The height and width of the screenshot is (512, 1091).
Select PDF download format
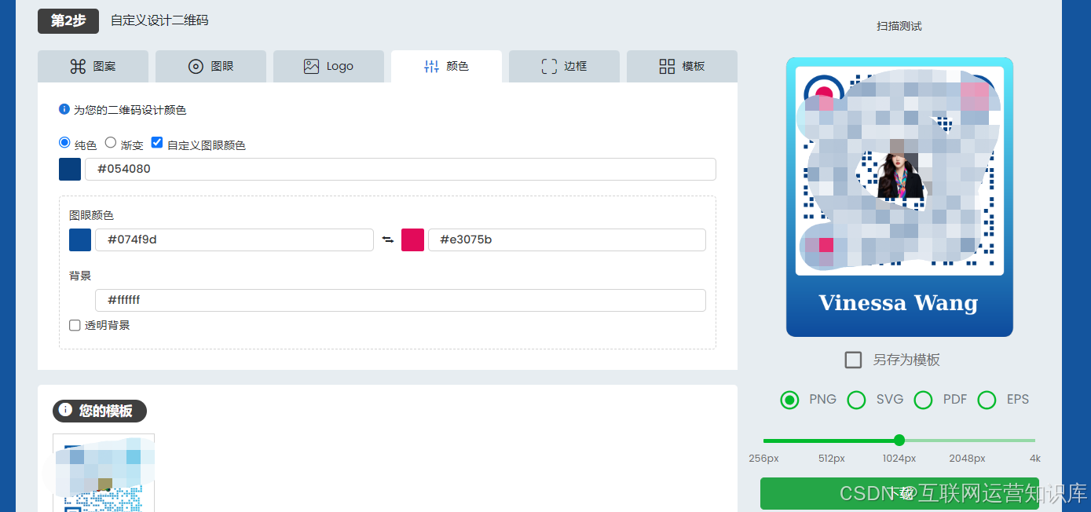coord(923,400)
